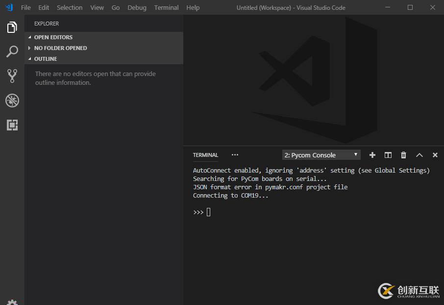The image size is (444, 305).
Task: Open the Terminal menu
Action: pos(166,7)
